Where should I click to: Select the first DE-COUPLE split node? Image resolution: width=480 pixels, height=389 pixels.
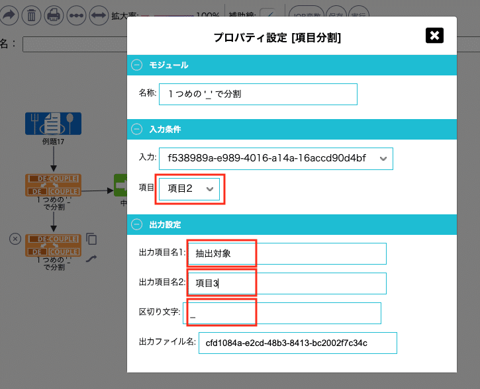click(53, 185)
